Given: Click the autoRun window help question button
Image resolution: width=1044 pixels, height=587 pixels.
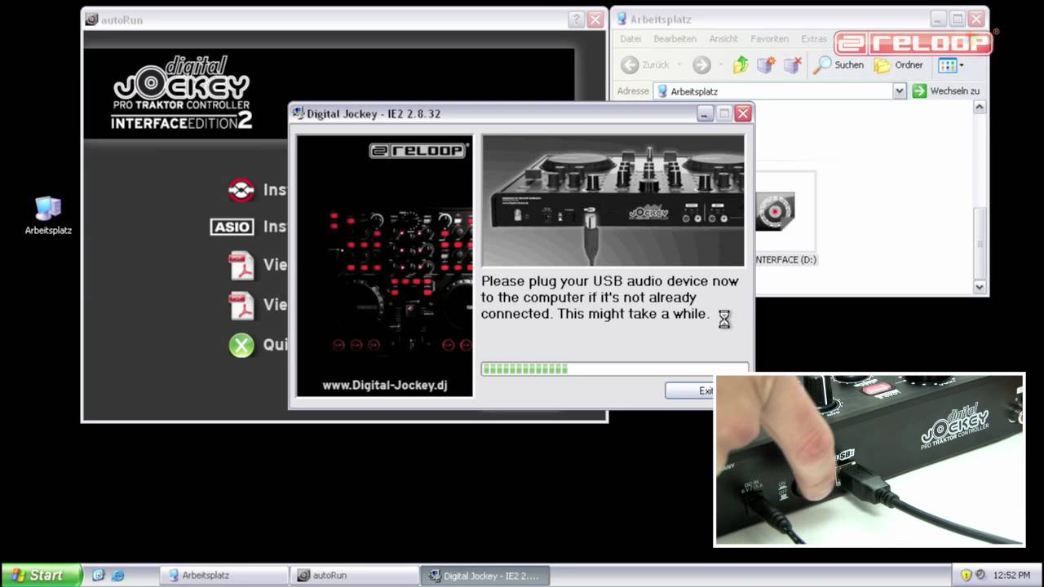Looking at the screenshot, I should click(x=576, y=20).
